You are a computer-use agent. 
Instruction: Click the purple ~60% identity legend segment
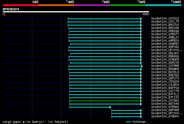(x=92, y=5)
